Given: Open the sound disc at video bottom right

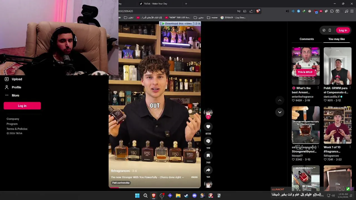Looking at the screenshot, I should point(208,184).
